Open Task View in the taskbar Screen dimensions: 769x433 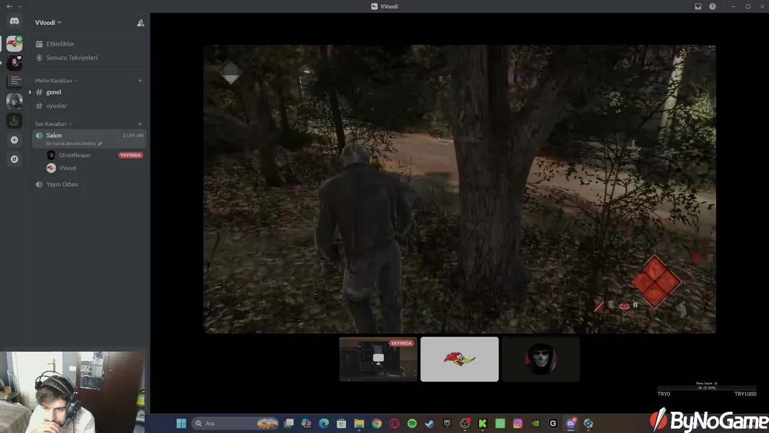(x=289, y=423)
